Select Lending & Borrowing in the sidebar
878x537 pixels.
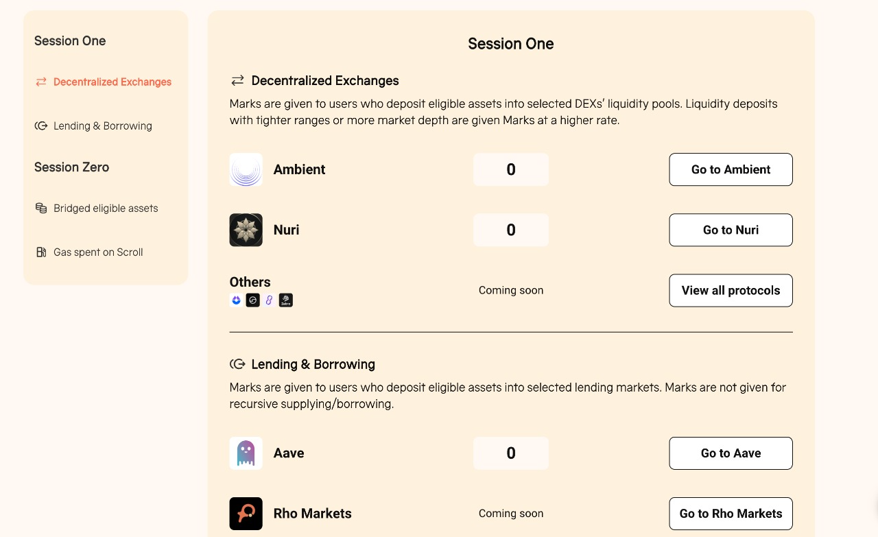(x=93, y=126)
